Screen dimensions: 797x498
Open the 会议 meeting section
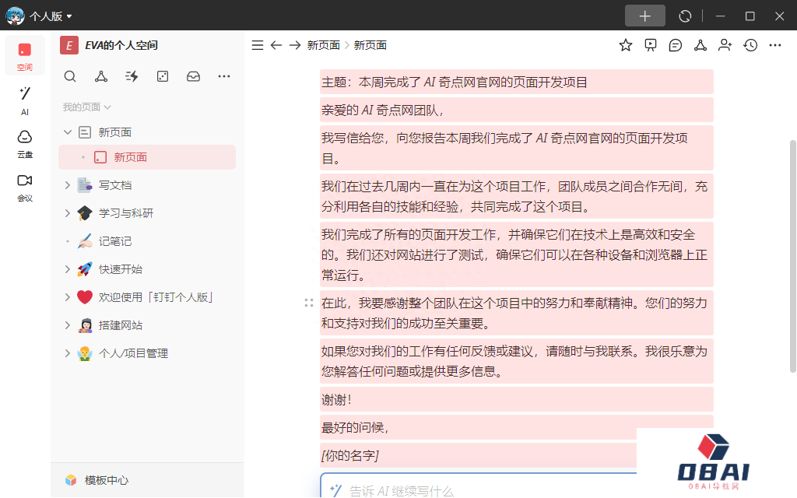(x=24, y=188)
